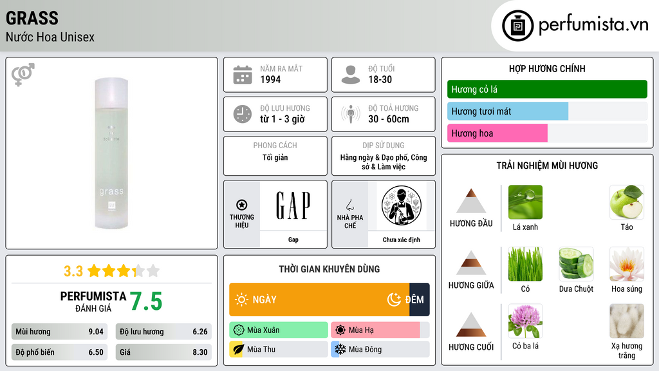Click the snowflake icon for Mùa Đông
Screen dimensions: 659x371
pos(340,349)
